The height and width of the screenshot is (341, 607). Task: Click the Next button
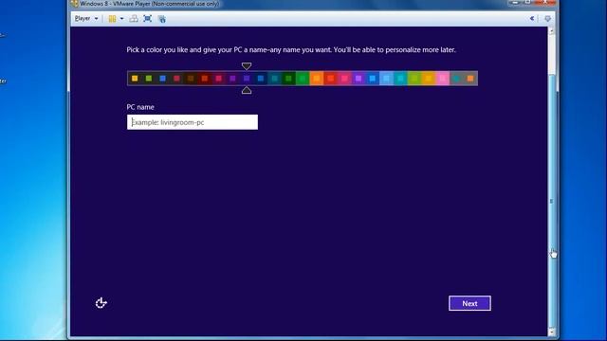click(x=469, y=303)
